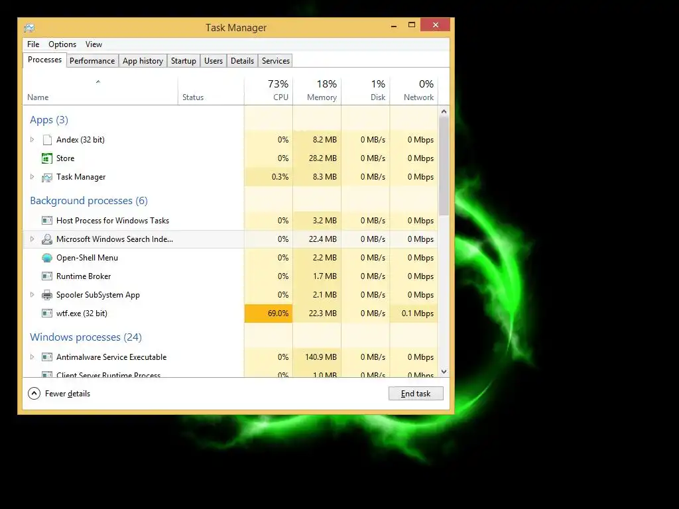This screenshot has width=679, height=509.
Task: Select Host Process for Windows Tasks
Action: pyautogui.click(x=230, y=221)
